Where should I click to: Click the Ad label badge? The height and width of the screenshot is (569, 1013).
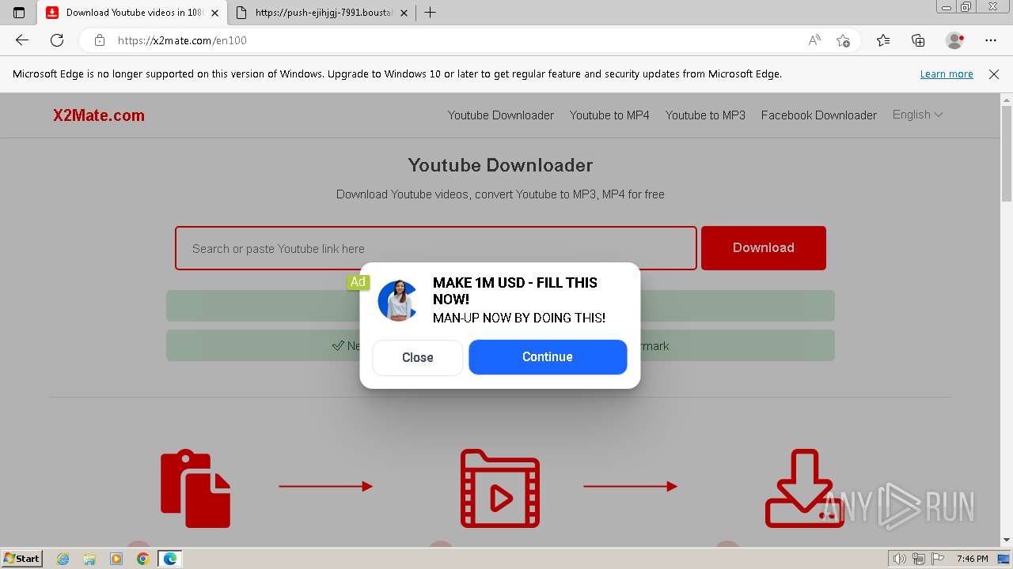tap(358, 282)
